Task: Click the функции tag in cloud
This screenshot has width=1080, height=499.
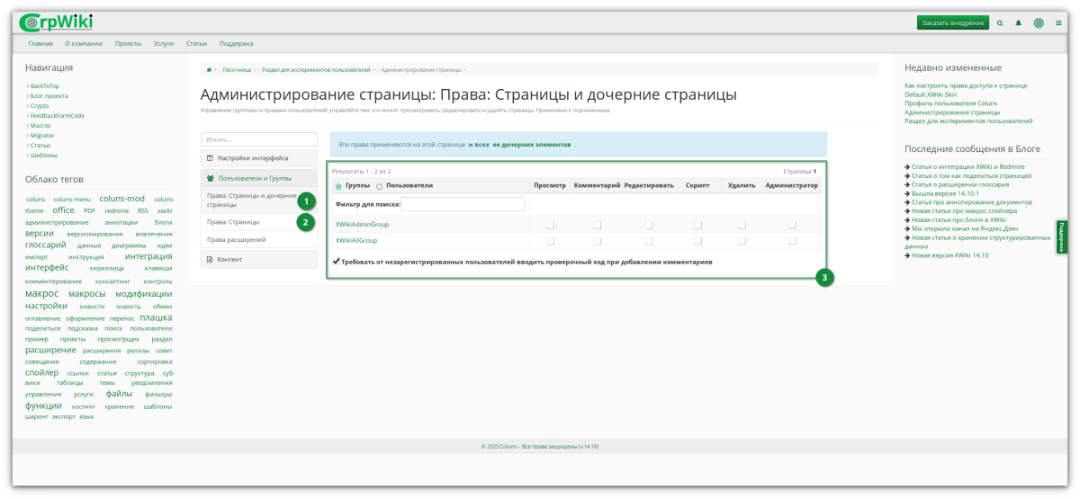Action: coord(43,405)
